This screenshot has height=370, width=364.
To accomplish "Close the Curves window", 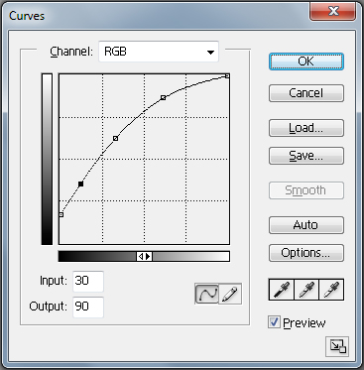I will pos(333,12).
